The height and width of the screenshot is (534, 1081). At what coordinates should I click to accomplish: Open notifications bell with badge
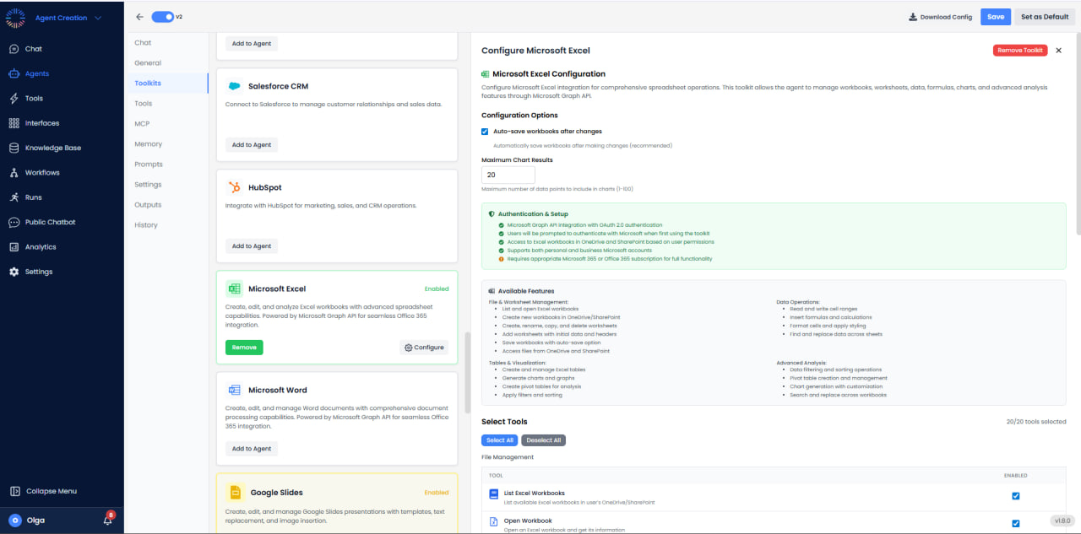(108, 520)
